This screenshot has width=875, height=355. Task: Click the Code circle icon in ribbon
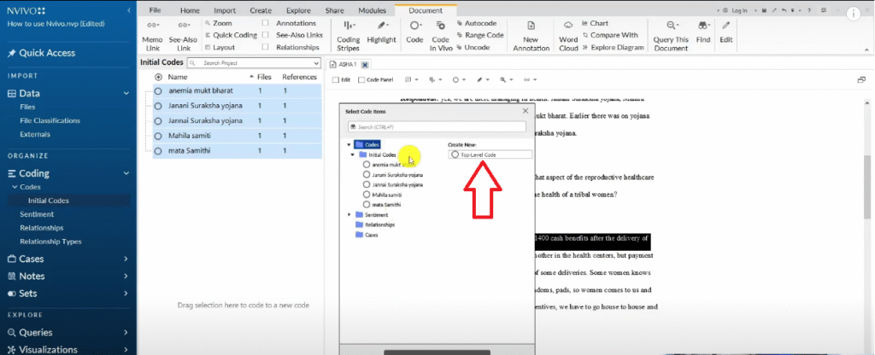point(414,25)
